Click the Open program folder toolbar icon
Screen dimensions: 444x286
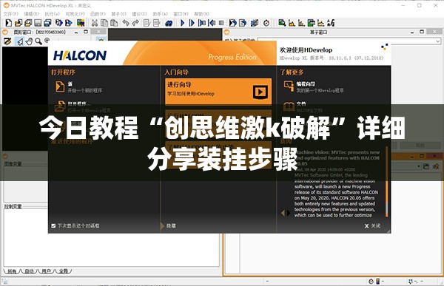point(18,23)
